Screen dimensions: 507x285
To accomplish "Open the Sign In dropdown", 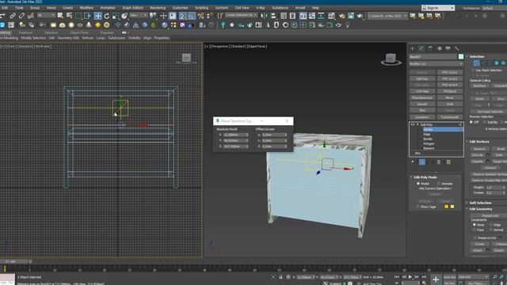I will tap(438, 8).
